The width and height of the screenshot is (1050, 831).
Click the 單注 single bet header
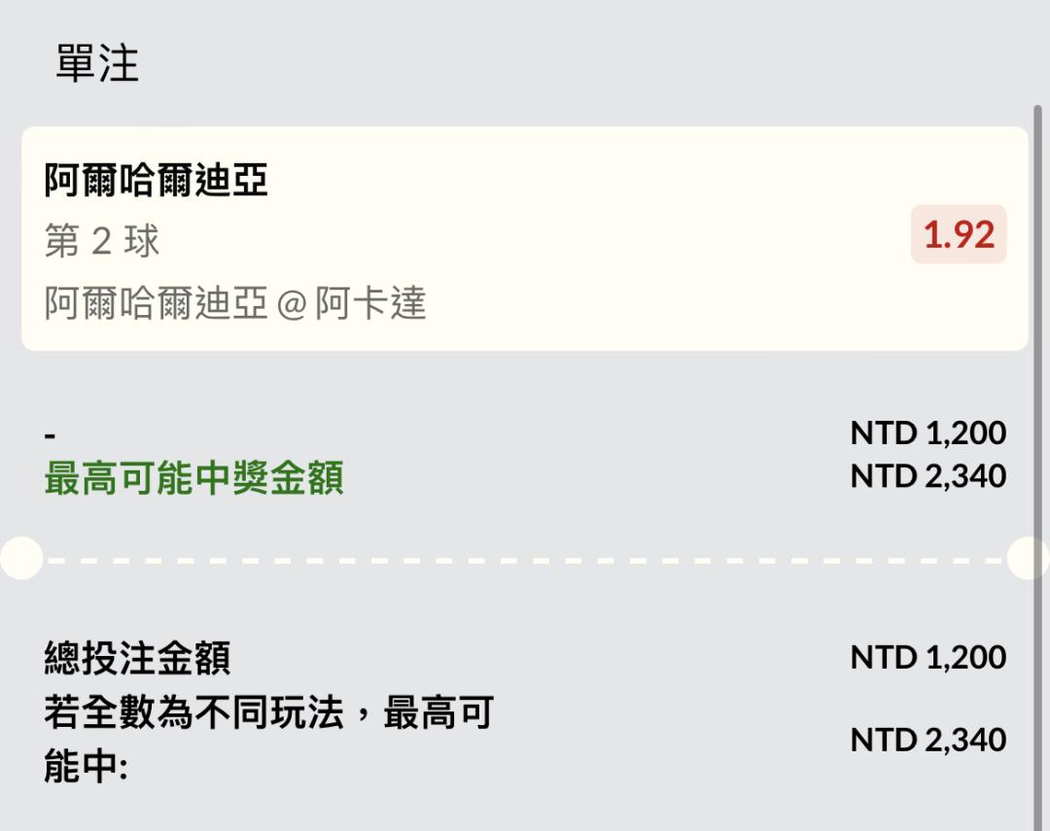(97, 64)
